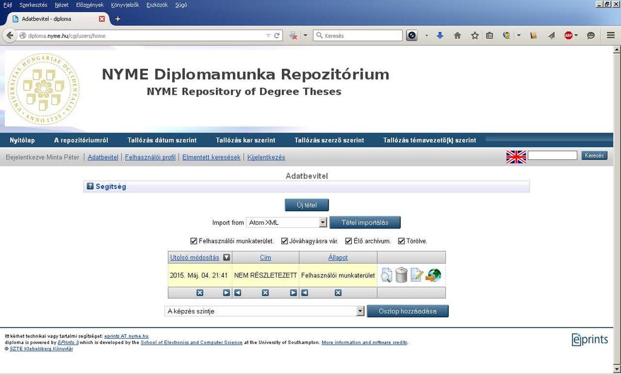The width and height of the screenshot is (621, 375).
Task: Switch language via the British flag icon
Action: [516, 157]
